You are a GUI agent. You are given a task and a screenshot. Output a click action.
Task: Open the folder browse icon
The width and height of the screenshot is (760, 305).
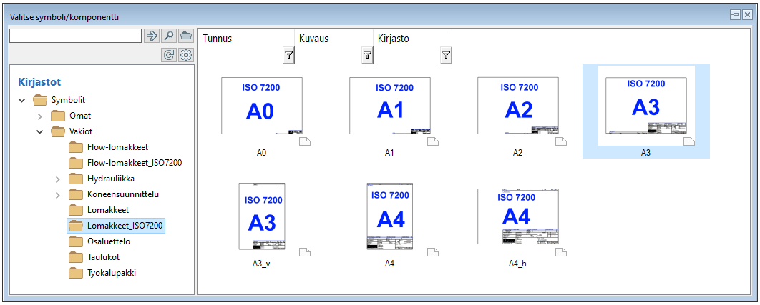(185, 36)
